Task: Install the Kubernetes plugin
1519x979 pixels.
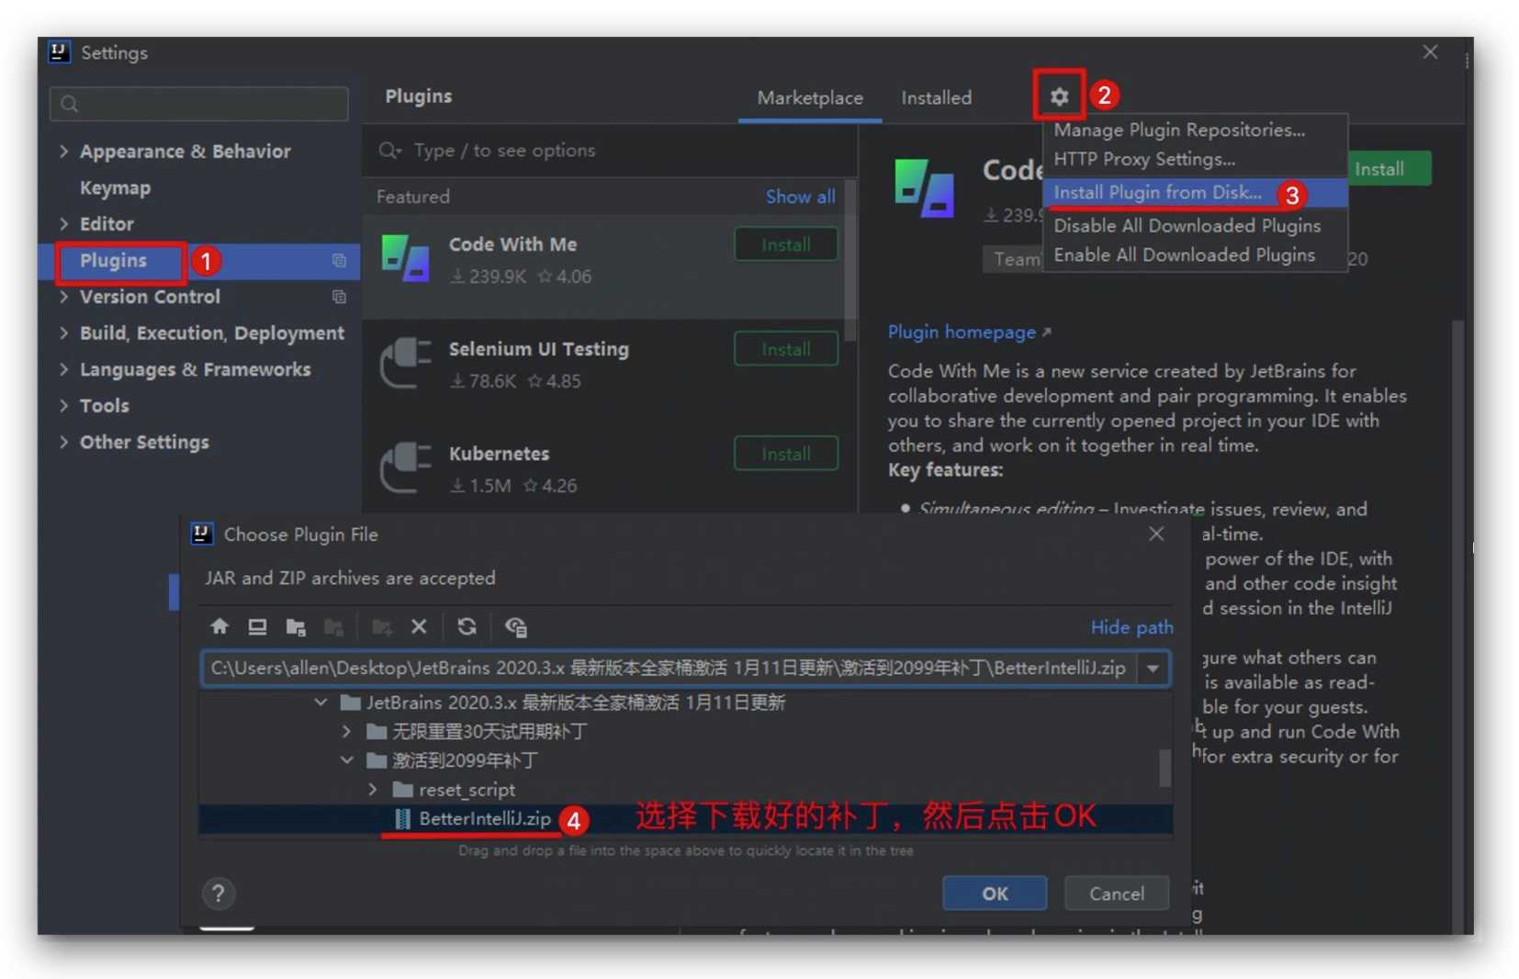Action: pyautogui.click(x=785, y=454)
